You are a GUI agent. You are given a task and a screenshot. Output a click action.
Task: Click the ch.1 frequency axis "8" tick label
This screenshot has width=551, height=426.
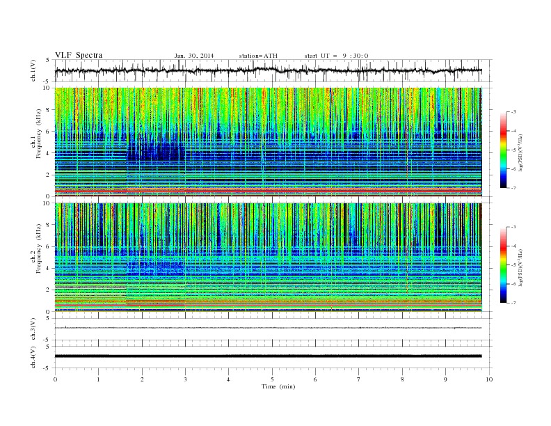pyautogui.click(x=48, y=110)
